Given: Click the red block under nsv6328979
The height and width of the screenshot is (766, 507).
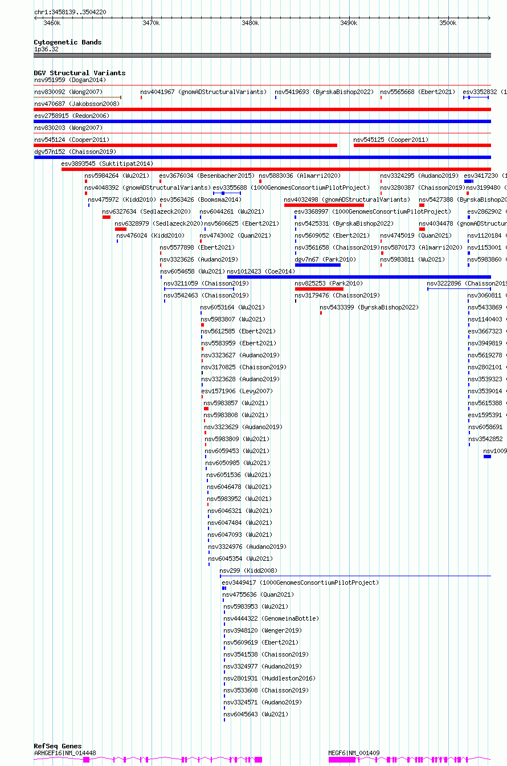Looking at the screenshot, I should click(x=121, y=229).
